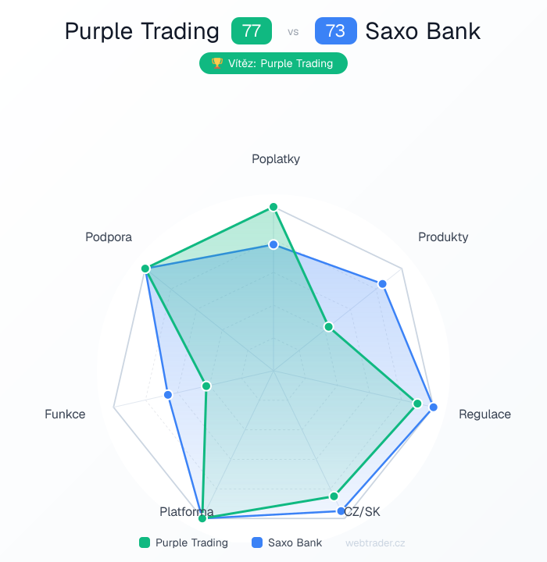Open the webtrader.cz watermark link
The width and height of the screenshot is (547, 562).
coord(375,542)
